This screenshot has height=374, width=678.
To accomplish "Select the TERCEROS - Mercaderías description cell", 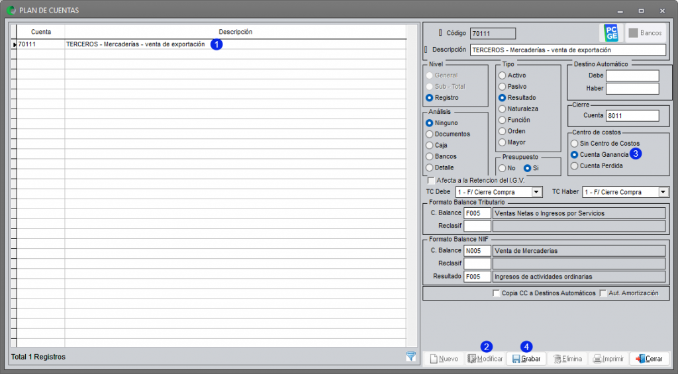I will (235, 44).
